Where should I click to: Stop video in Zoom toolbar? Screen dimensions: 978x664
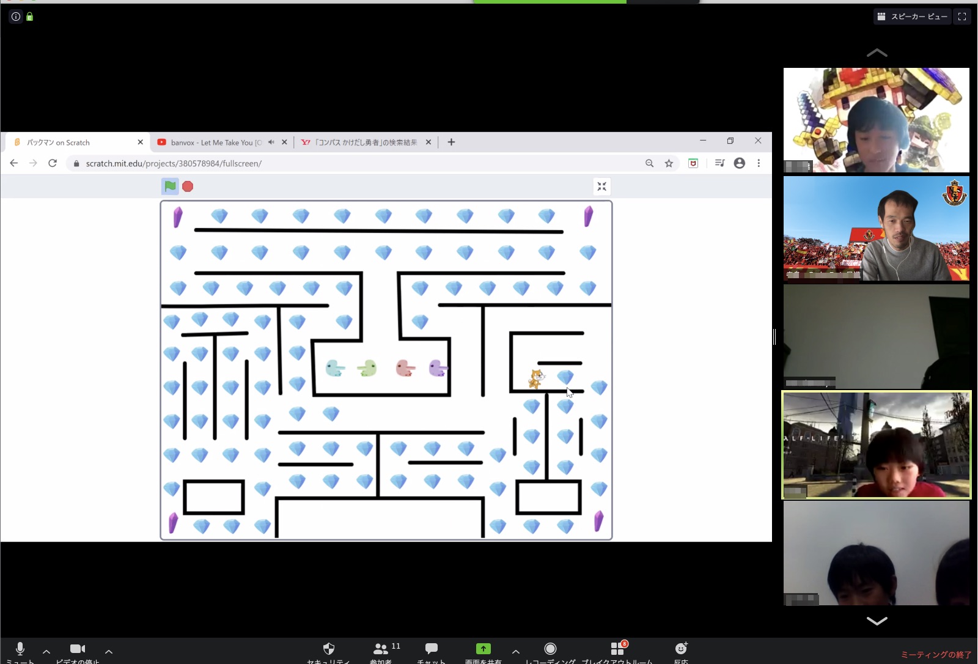78,652
